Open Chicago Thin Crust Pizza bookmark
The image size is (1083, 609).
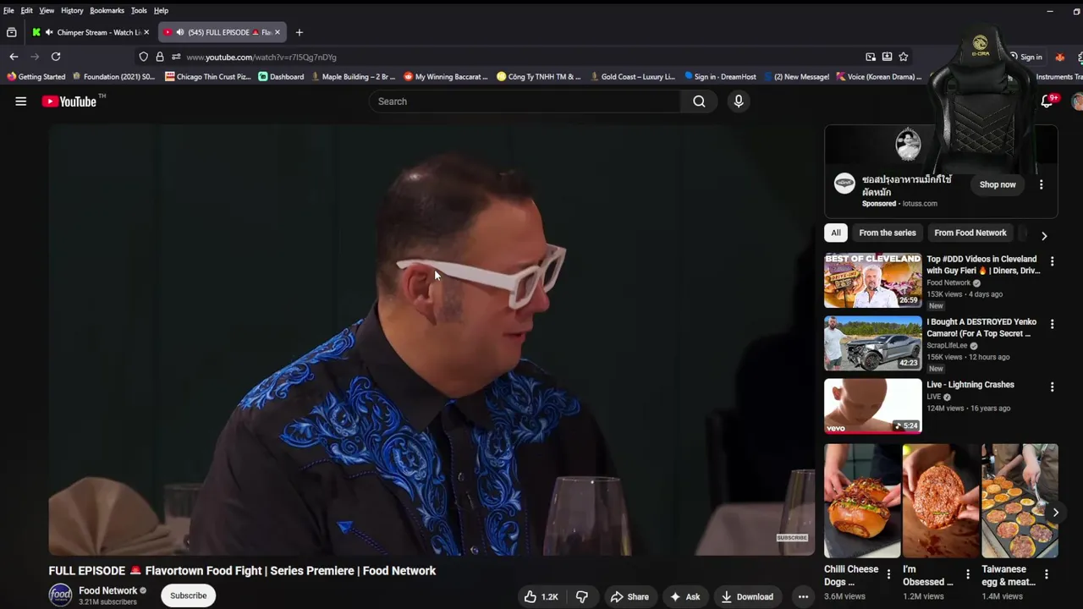208,77
